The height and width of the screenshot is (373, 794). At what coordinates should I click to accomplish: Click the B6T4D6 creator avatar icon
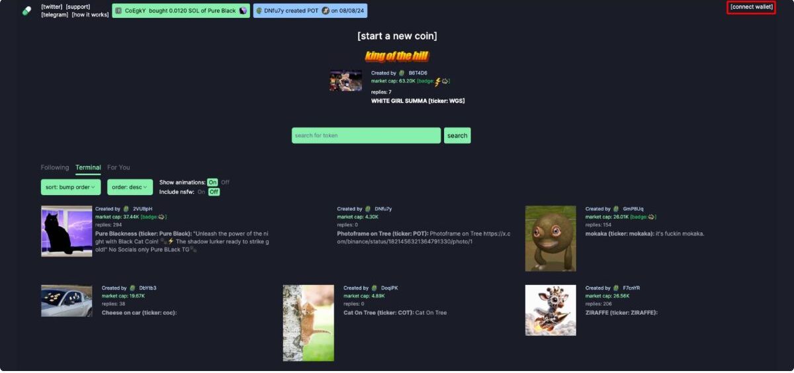[402, 73]
